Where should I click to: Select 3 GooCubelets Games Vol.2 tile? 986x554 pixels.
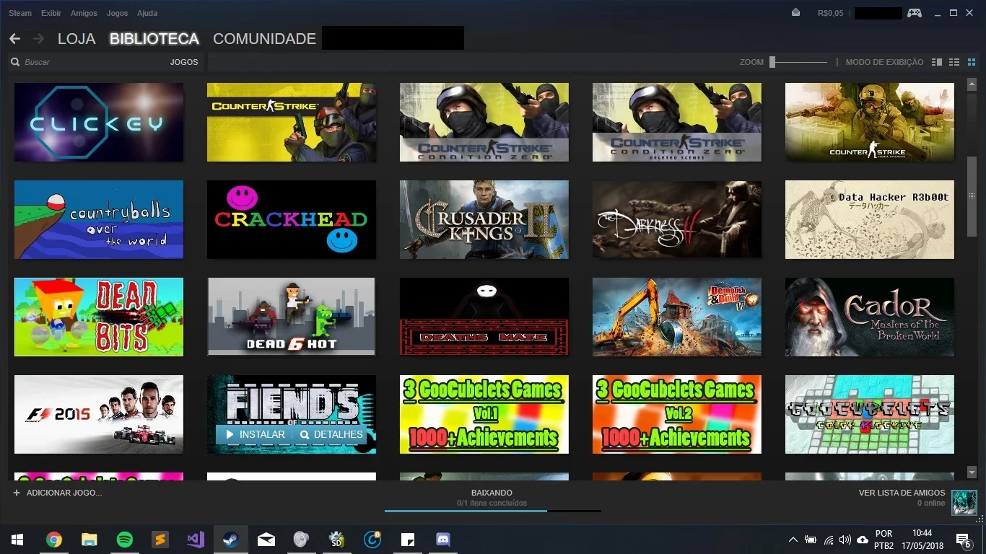pos(677,414)
